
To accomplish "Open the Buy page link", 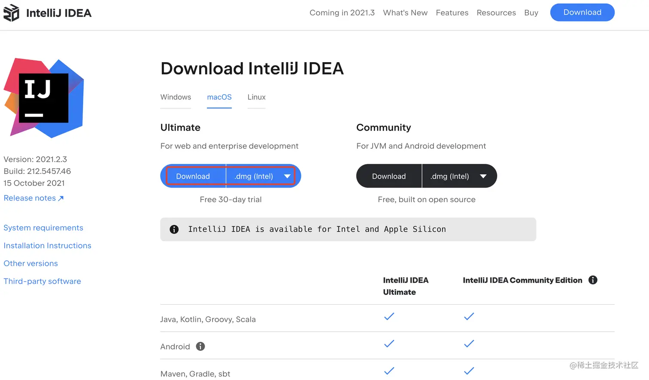I will 531,13.
